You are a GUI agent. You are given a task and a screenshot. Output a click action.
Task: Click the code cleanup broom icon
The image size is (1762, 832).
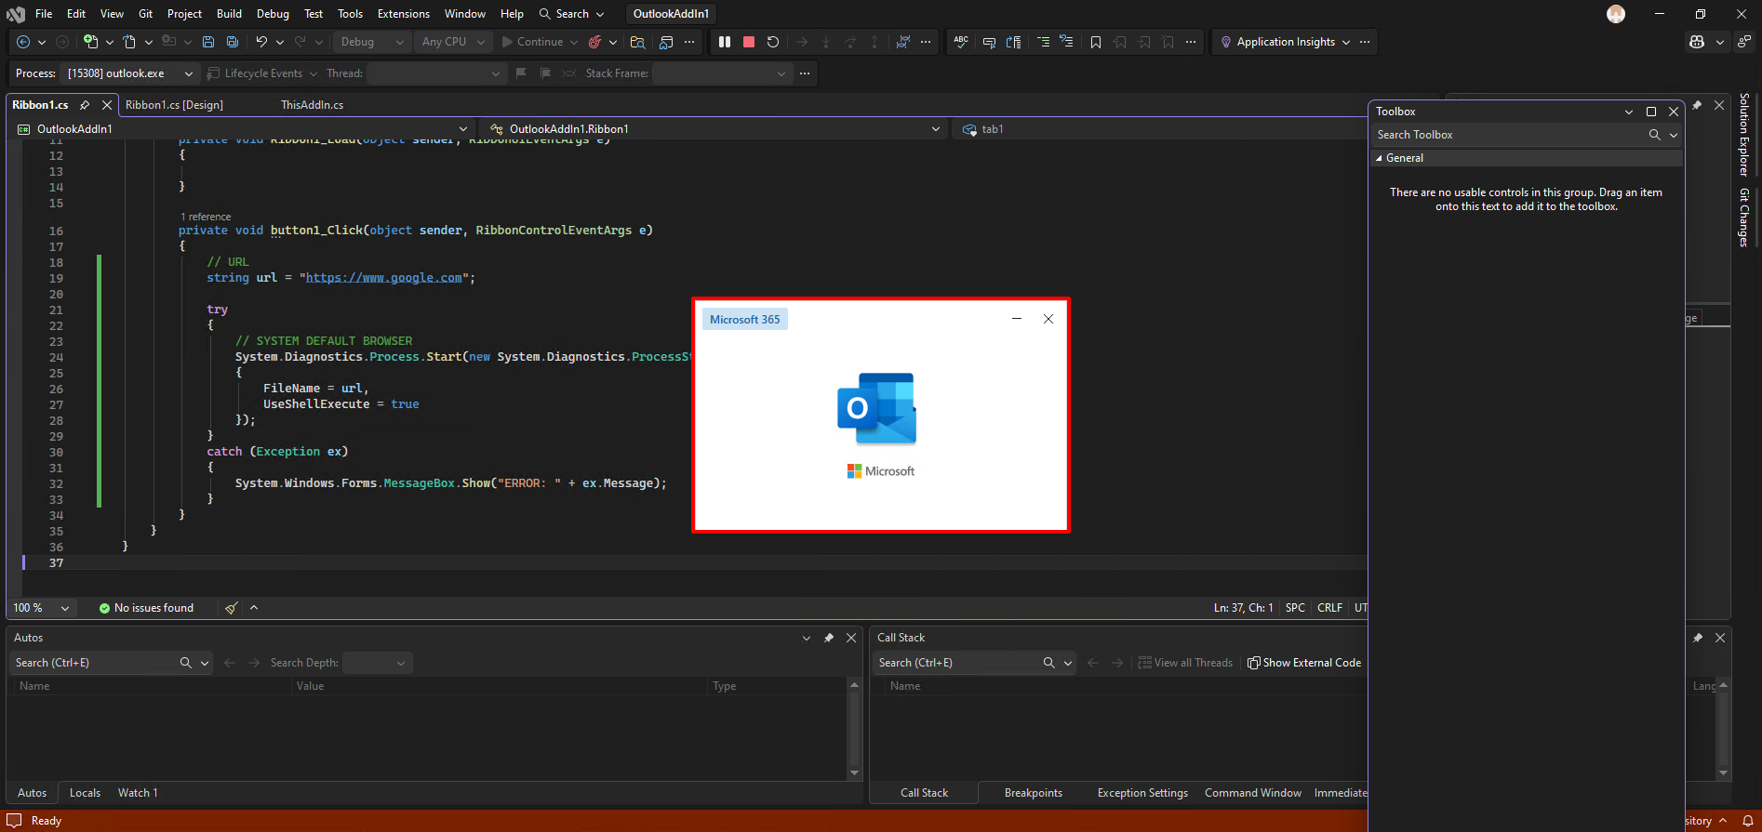point(231,608)
